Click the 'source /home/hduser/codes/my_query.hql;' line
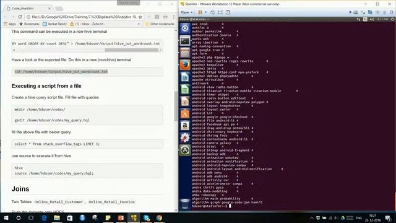 [54, 173]
